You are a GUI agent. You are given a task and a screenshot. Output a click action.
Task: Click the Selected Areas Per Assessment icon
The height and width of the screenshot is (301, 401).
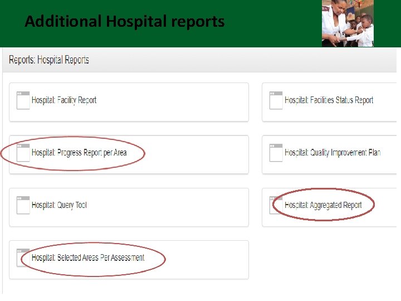(x=23, y=258)
